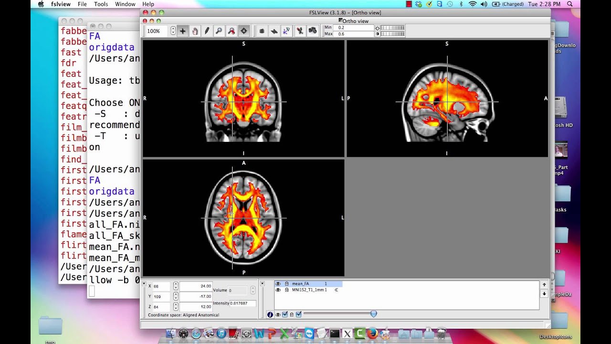The width and height of the screenshot is (611, 344).
Task: Open Trash in the Dock
Action: pos(442,333)
